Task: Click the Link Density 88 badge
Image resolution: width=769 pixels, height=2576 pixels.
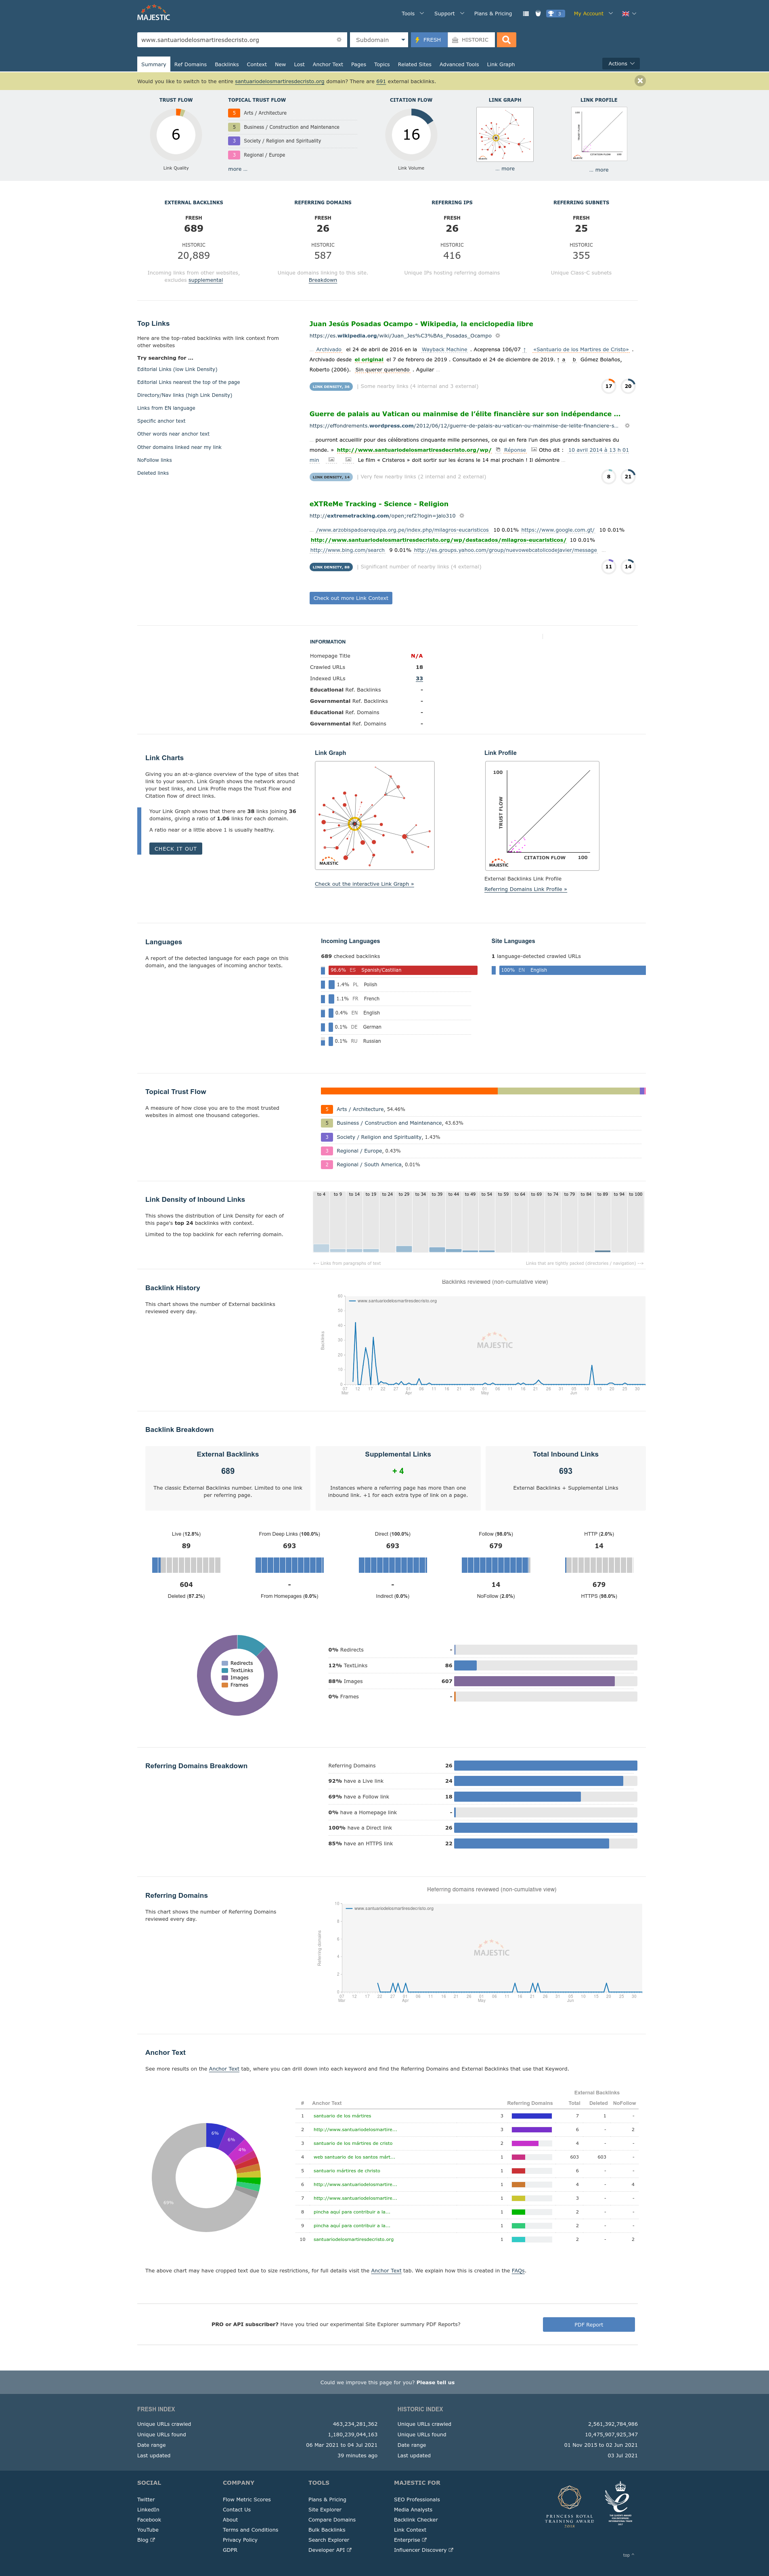Action: 331,567
